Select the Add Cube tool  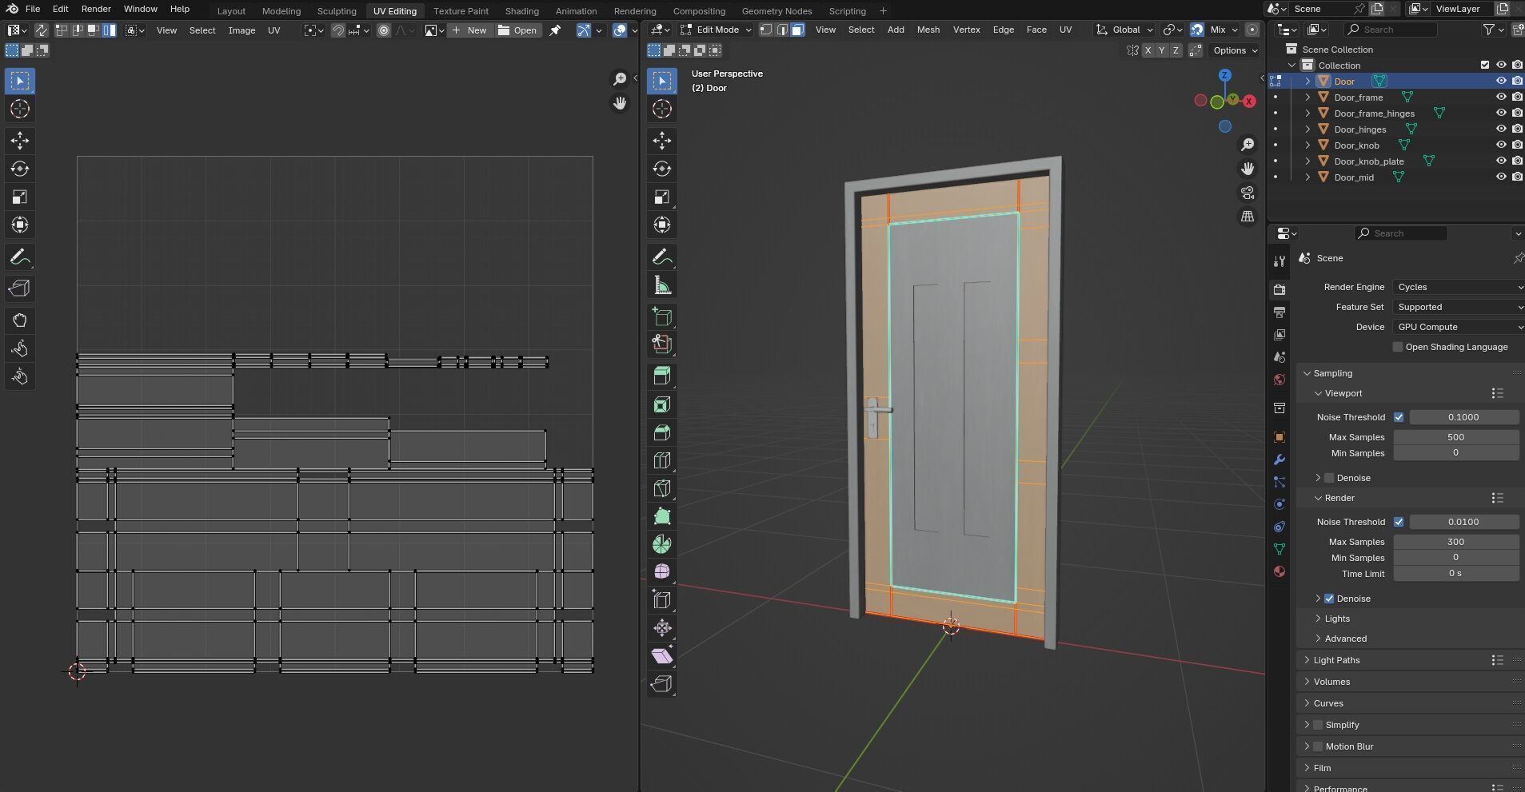(661, 316)
